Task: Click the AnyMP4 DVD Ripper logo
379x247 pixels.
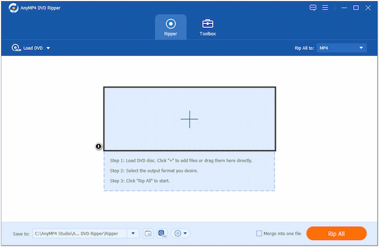Action: (13, 8)
